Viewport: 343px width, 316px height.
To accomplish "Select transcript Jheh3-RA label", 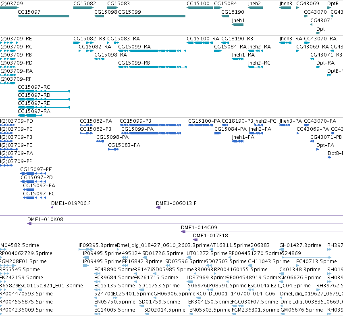I will coord(291,39).
